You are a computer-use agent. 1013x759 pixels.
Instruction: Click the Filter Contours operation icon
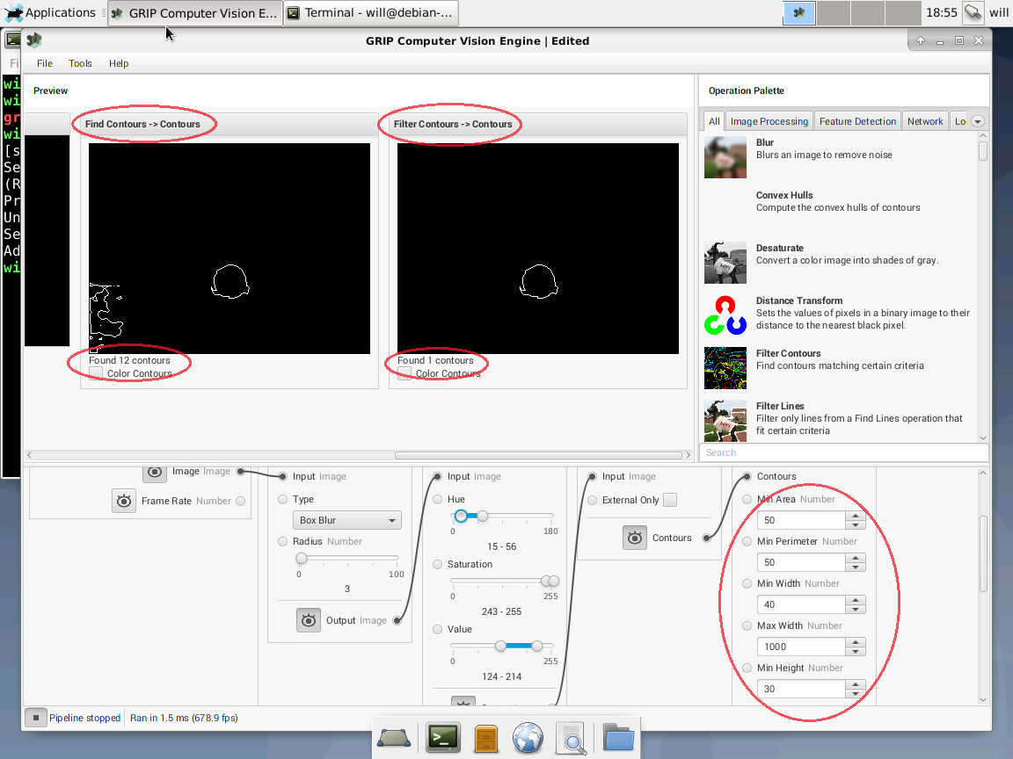tap(725, 369)
